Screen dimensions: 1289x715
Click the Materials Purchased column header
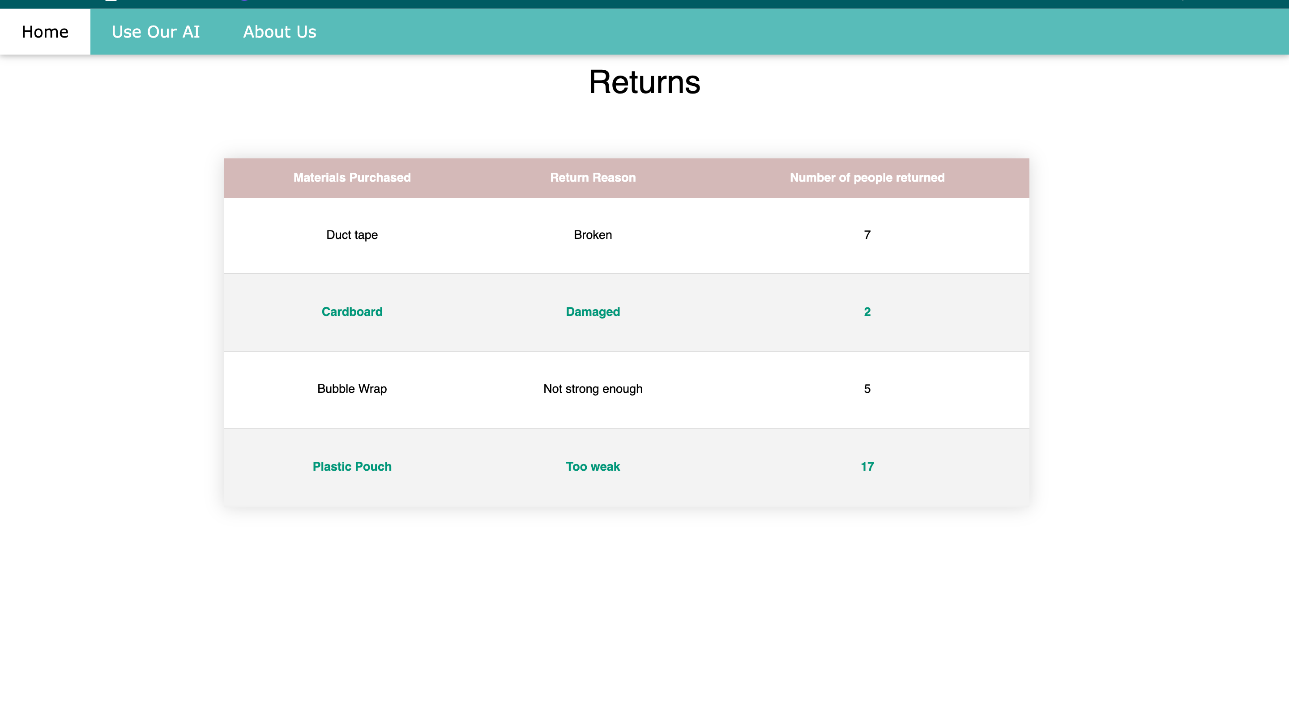tap(352, 178)
